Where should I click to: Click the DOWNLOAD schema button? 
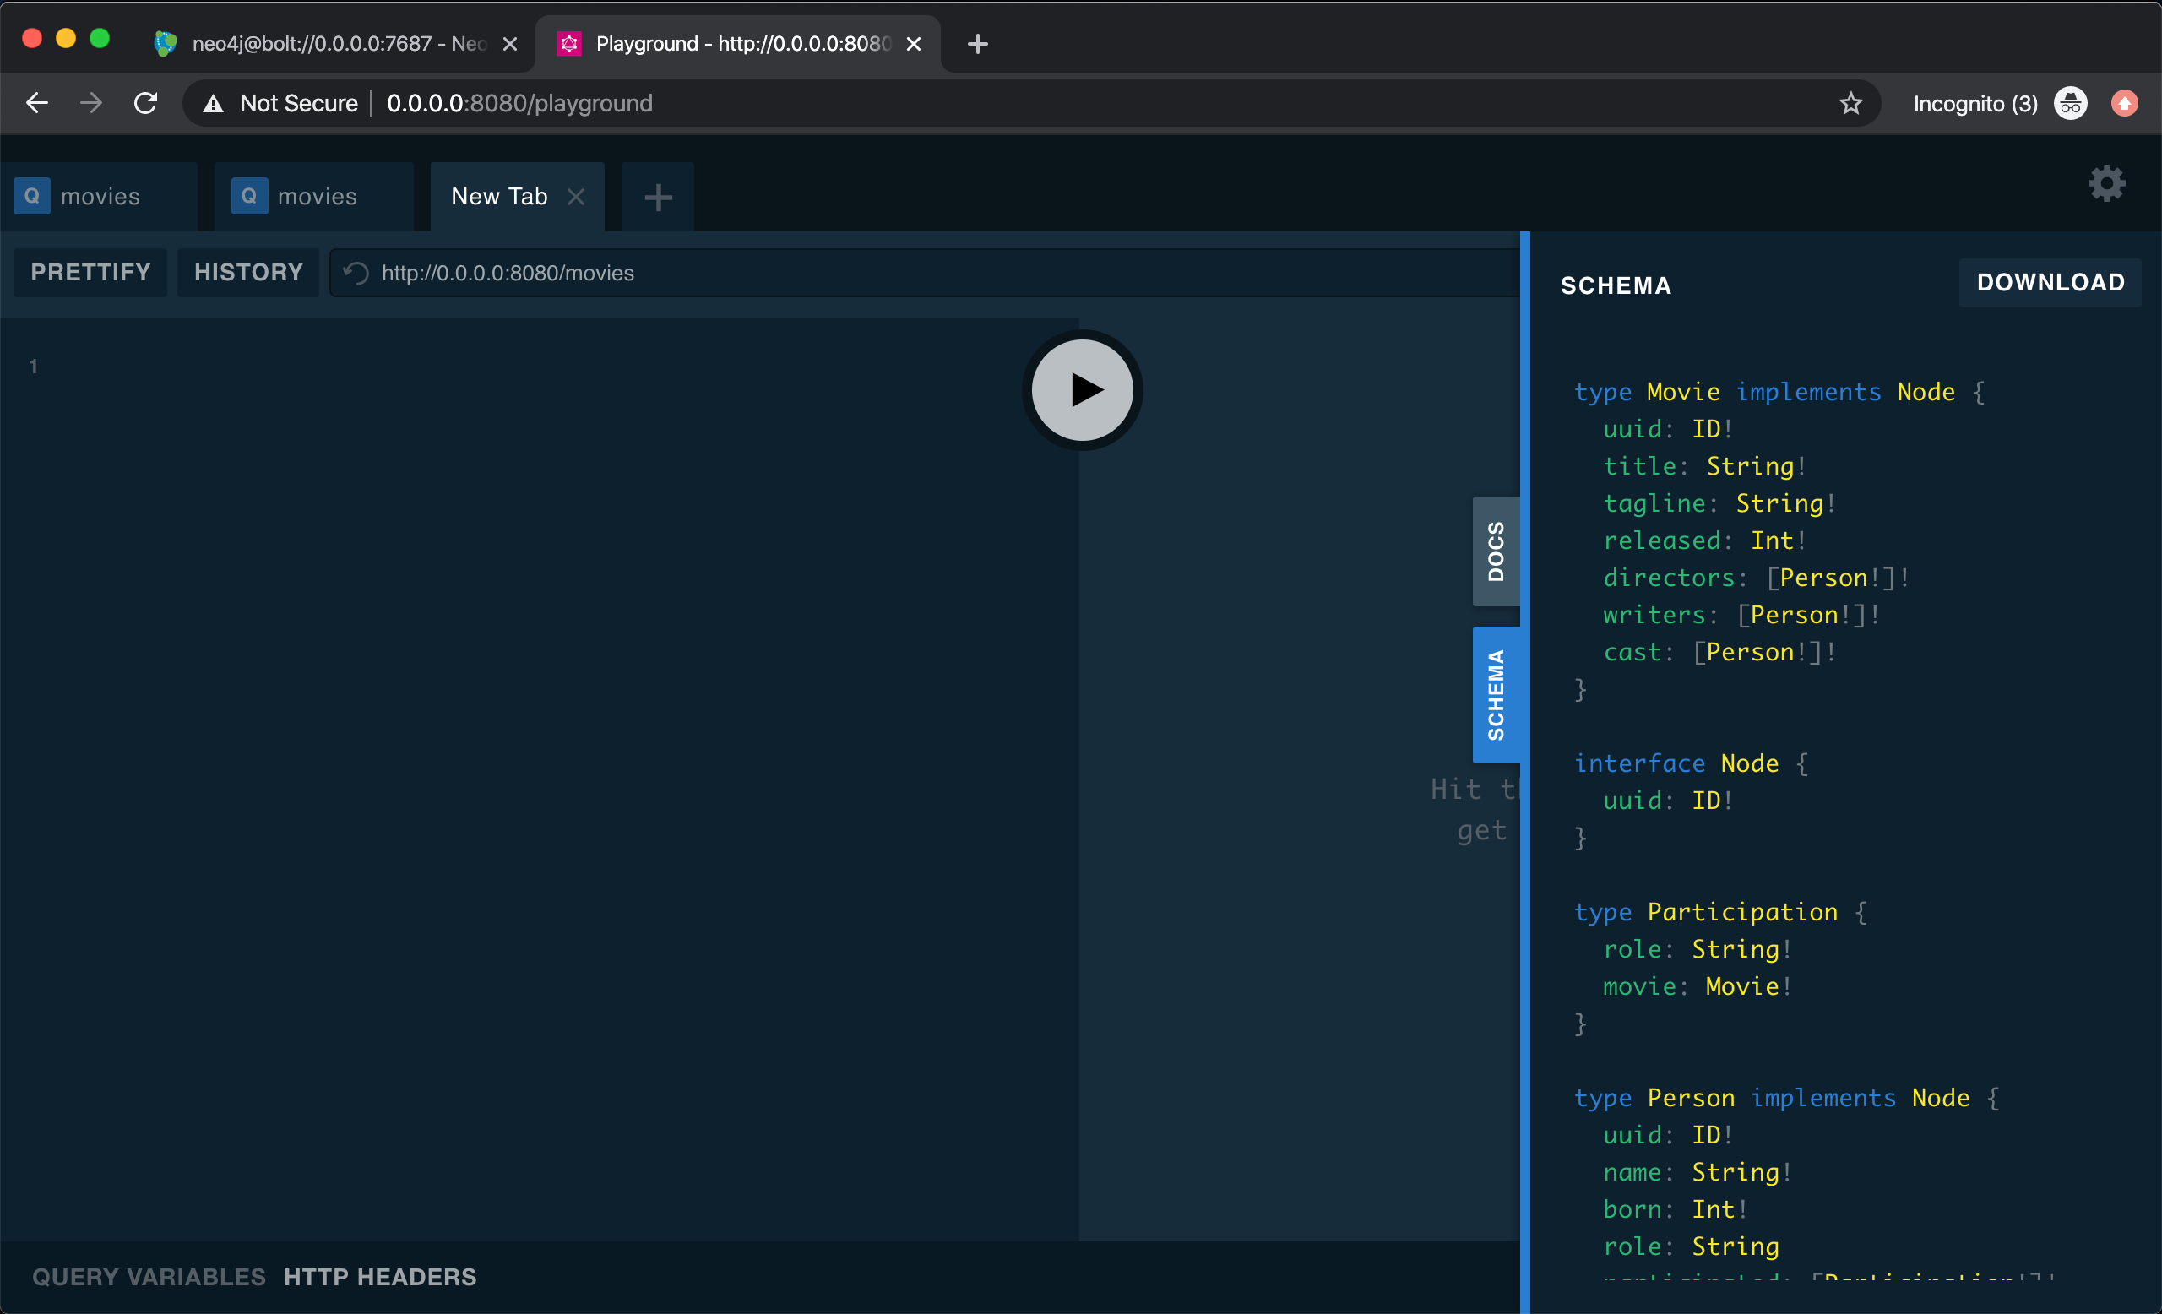[x=2050, y=282]
